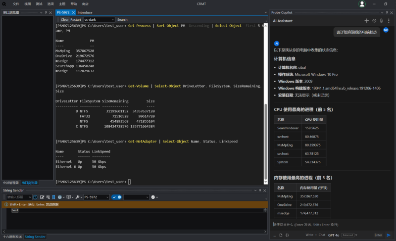The width and height of the screenshot is (396, 241).
Task: Pin the 串口浏览器 panel
Action: coord(46,12)
